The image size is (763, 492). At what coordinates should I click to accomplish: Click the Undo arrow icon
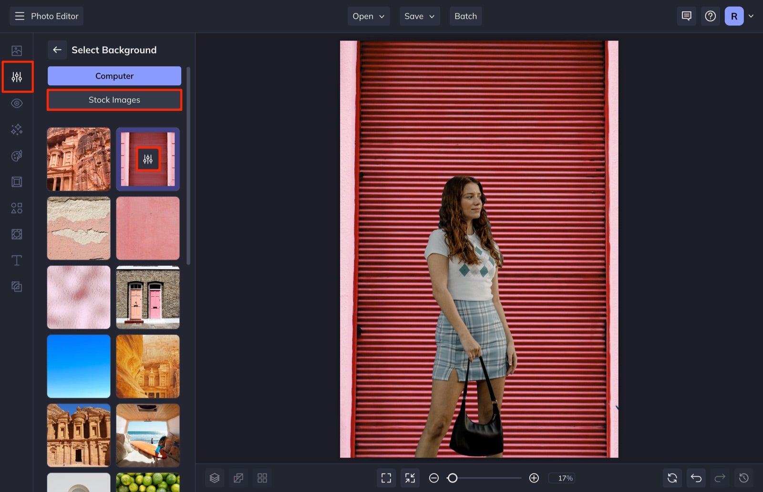pyautogui.click(x=696, y=478)
